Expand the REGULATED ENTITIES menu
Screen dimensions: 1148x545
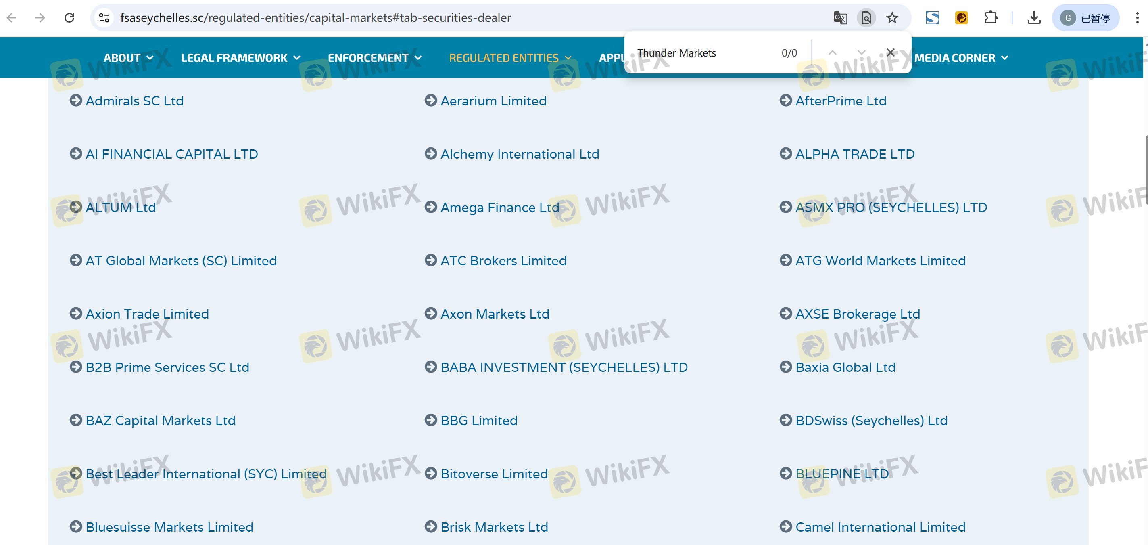pos(510,58)
